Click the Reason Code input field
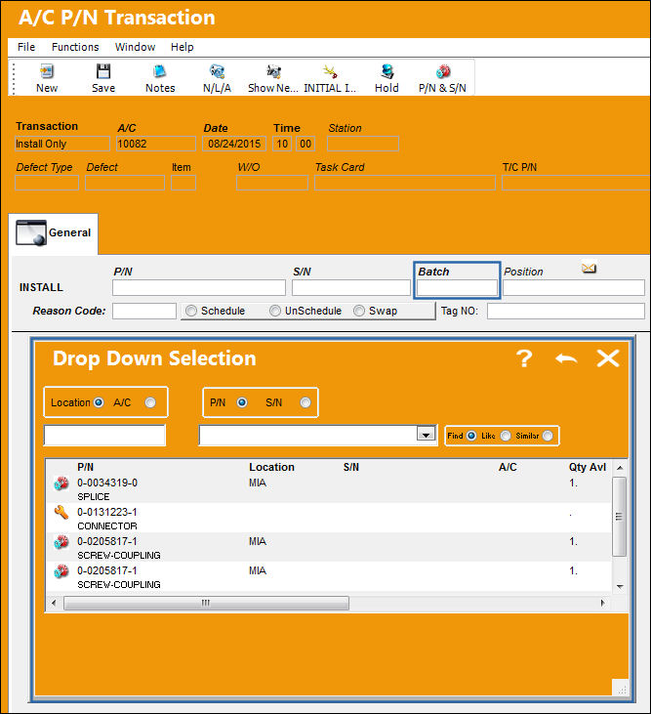The image size is (651, 714). tap(144, 311)
